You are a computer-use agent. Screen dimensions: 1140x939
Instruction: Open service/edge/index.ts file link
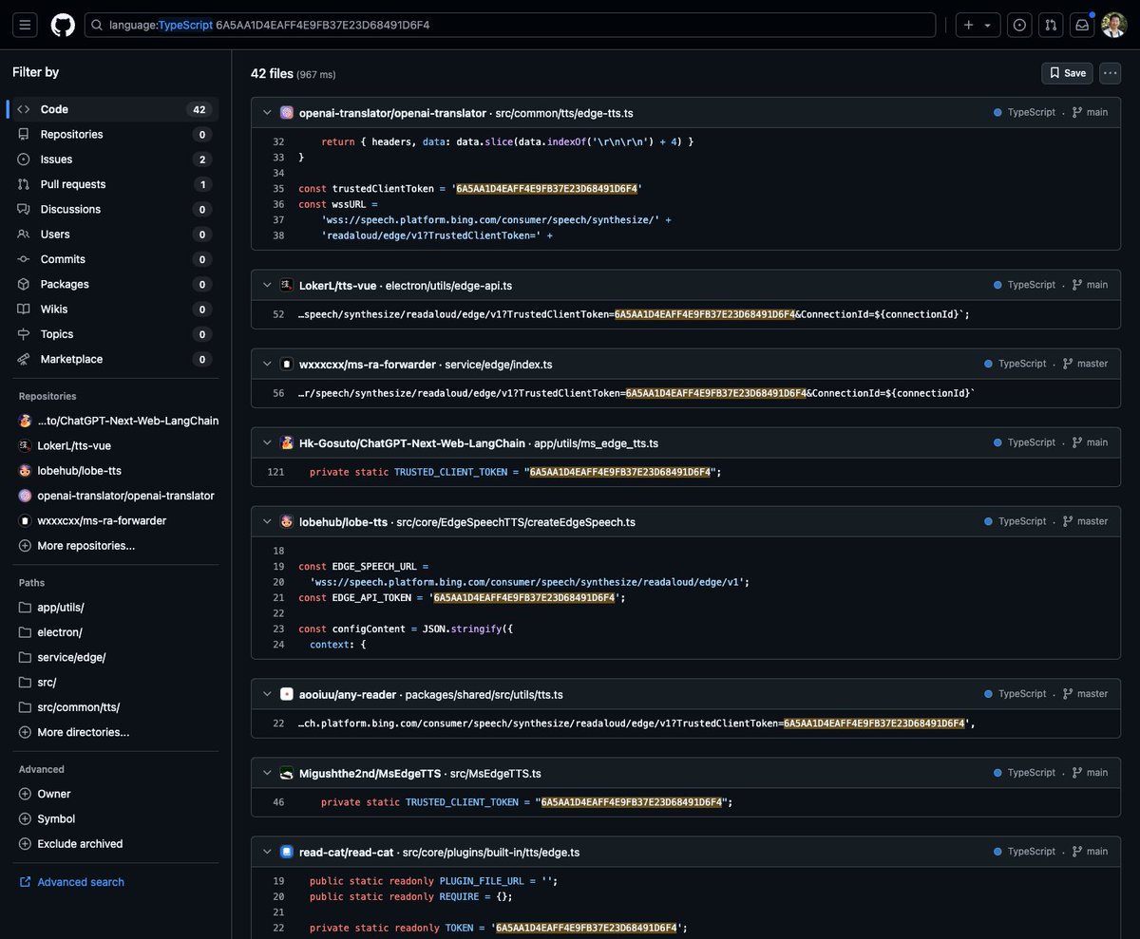tap(498, 364)
